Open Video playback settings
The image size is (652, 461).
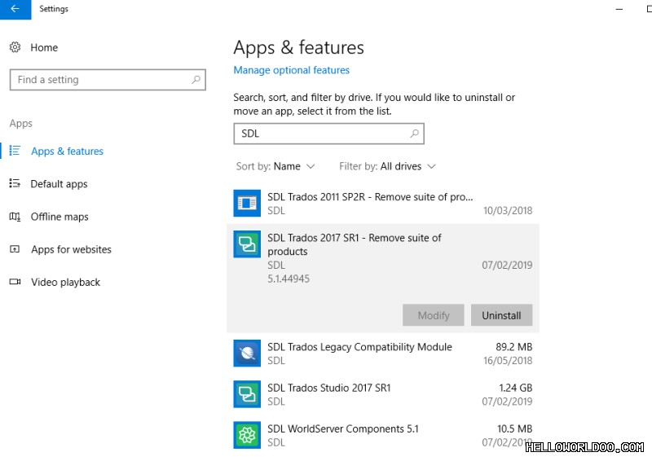66,283
